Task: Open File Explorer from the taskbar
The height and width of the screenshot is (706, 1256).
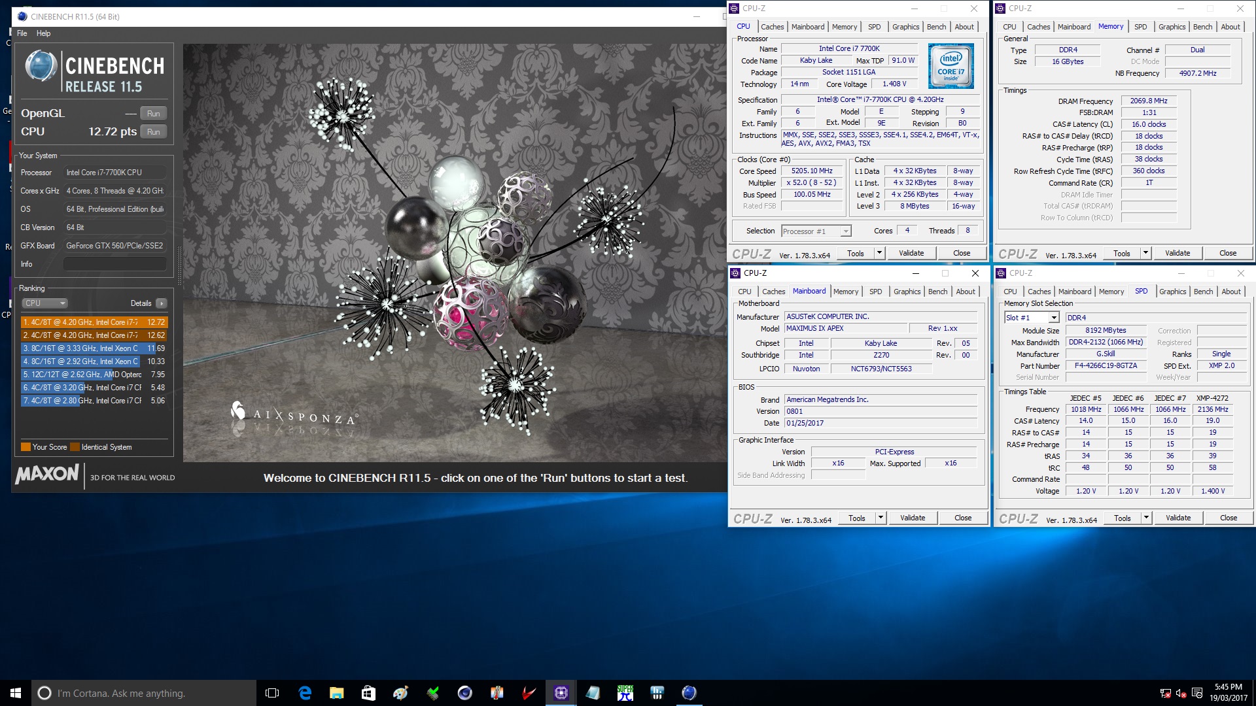Action: 336,693
